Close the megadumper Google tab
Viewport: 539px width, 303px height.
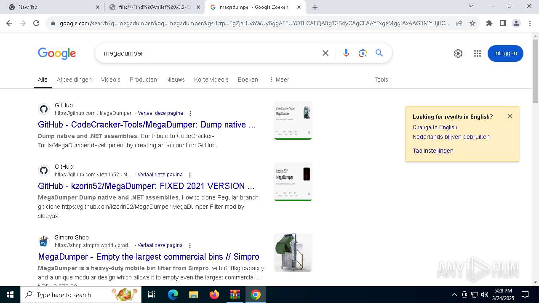point(299,7)
